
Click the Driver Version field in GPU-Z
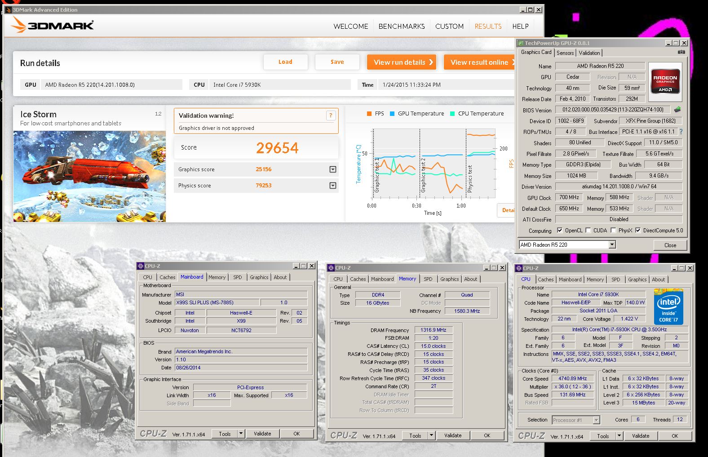[x=619, y=186]
